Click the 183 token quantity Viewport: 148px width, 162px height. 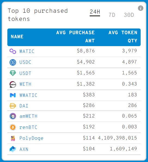[x=132, y=95]
